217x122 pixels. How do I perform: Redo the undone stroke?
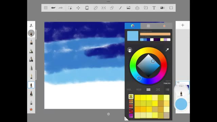point(61,8)
